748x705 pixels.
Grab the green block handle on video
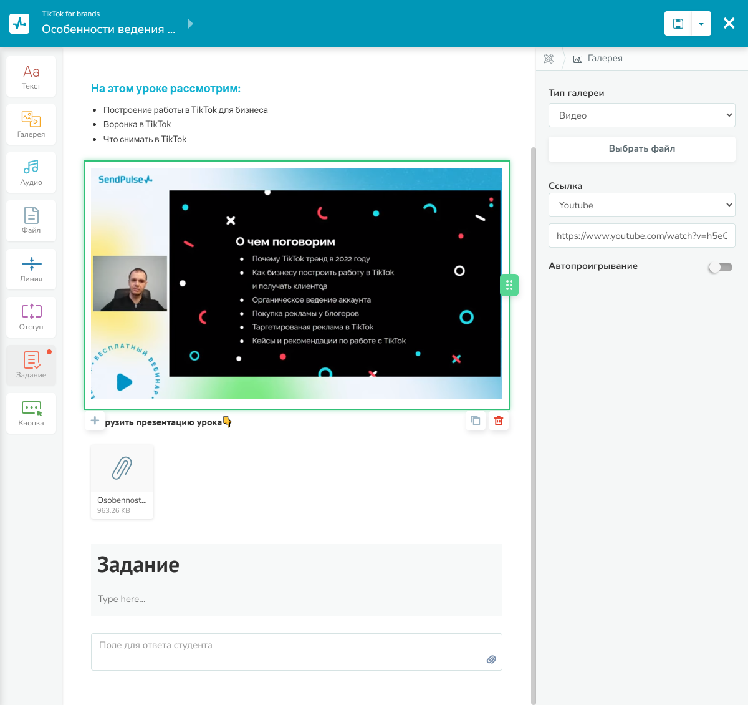[x=509, y=285]
